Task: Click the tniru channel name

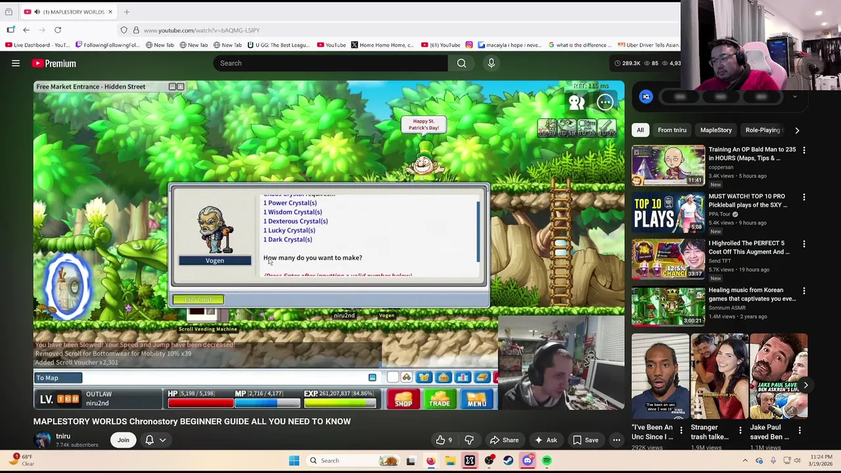Action: (63, 436)
